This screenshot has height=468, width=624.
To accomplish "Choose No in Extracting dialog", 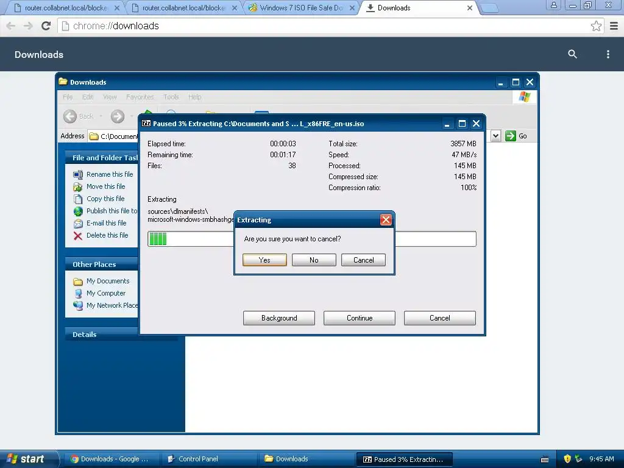I will [314, 260].
